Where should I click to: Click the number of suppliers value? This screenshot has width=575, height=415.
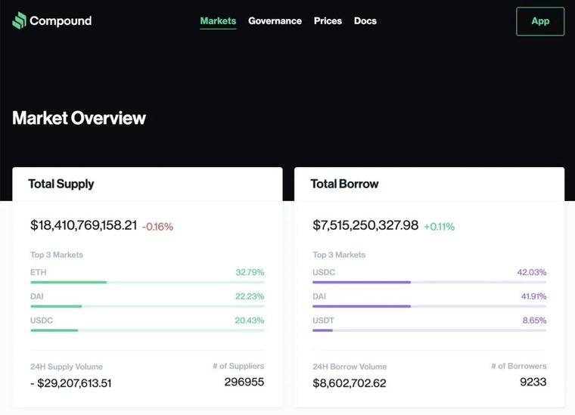coord(244,382)
